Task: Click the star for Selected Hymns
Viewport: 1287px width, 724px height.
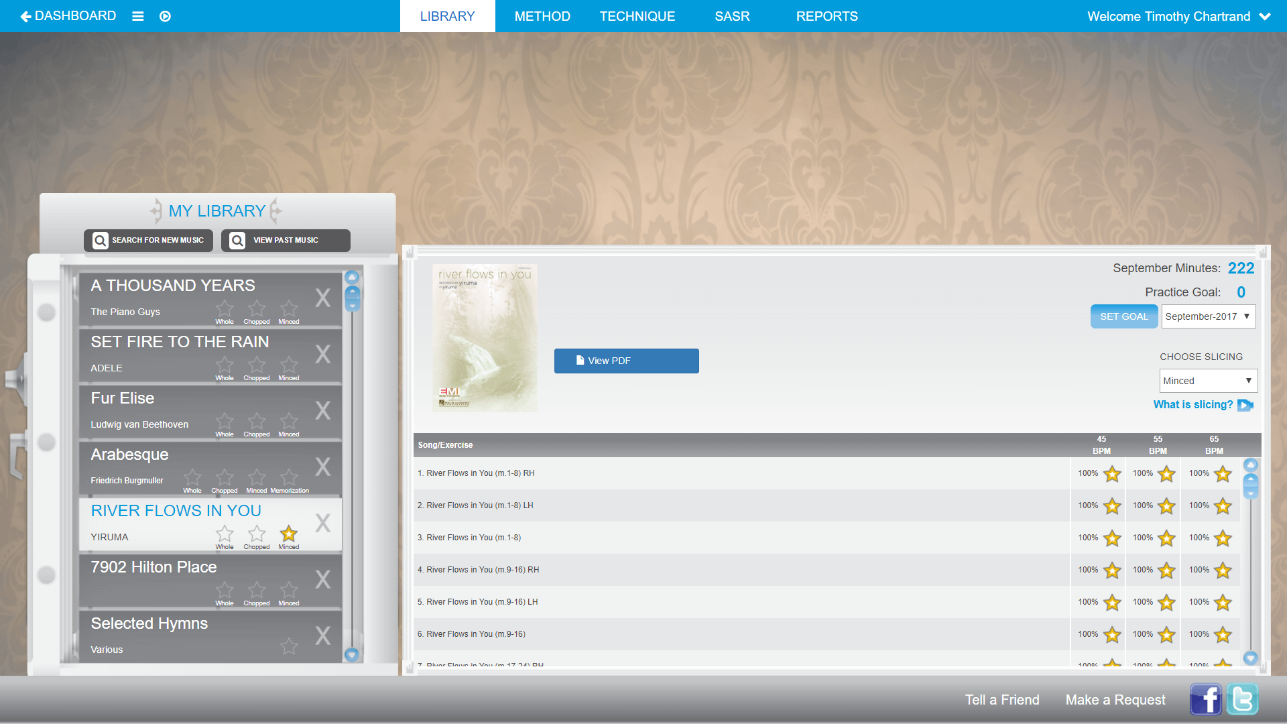Action: (x=289, y=646)
